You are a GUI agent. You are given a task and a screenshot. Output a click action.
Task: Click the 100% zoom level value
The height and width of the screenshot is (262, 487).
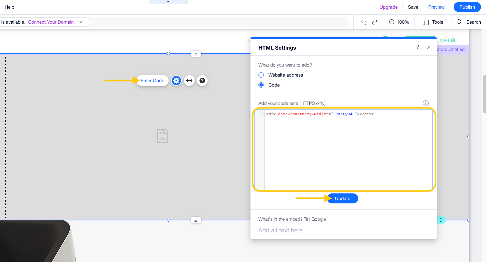[x=403, y=22]
